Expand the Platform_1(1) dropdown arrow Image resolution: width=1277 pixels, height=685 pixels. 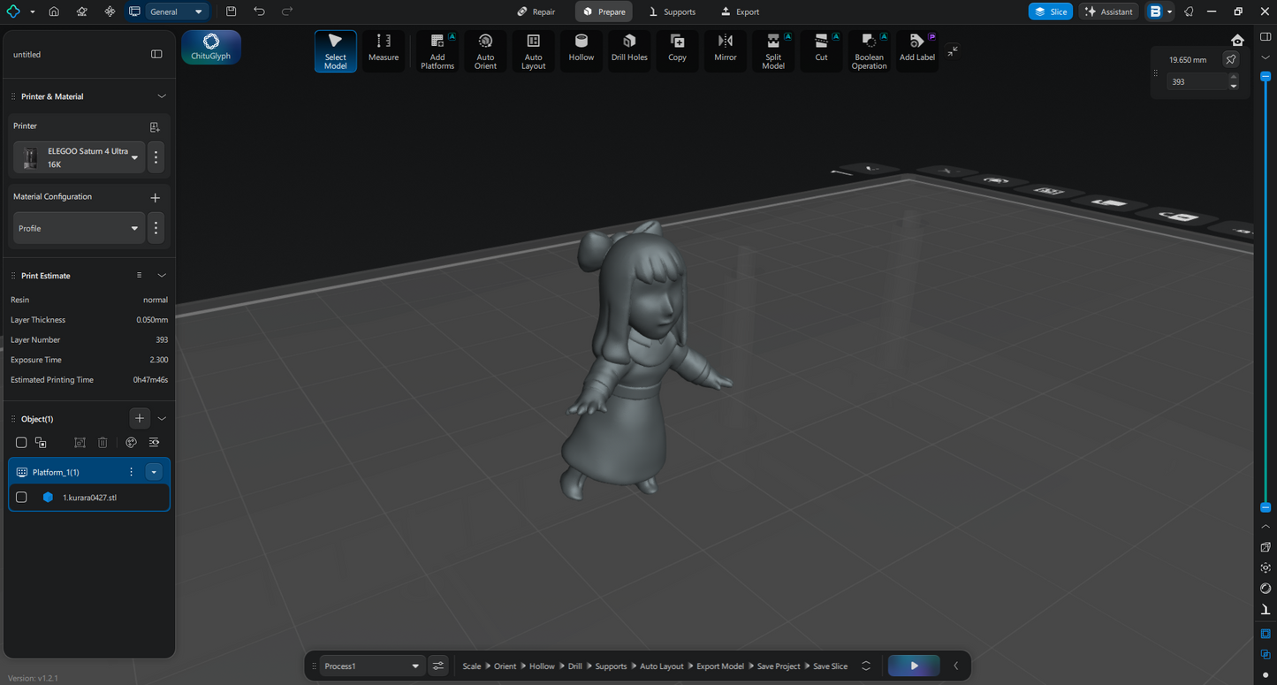tap(154, 472)
